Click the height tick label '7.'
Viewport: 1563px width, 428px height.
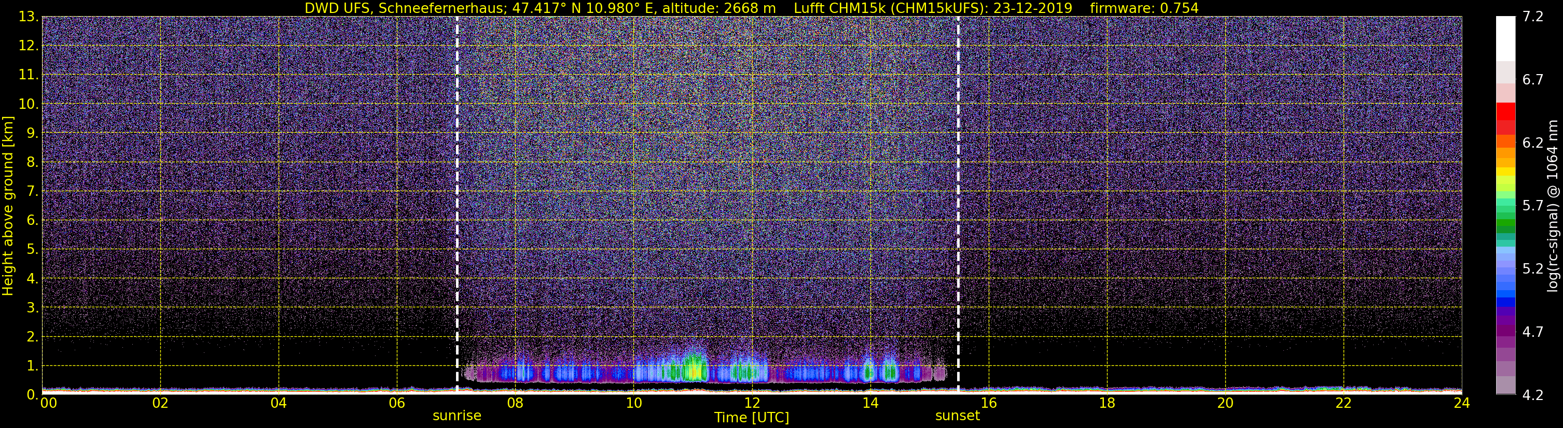click(32, 192)
